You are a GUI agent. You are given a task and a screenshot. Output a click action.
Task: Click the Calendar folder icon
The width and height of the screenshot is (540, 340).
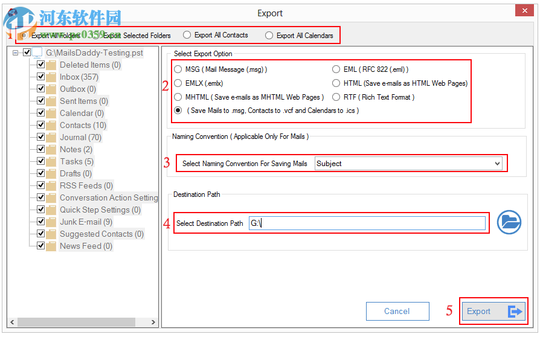pos(51,113)
